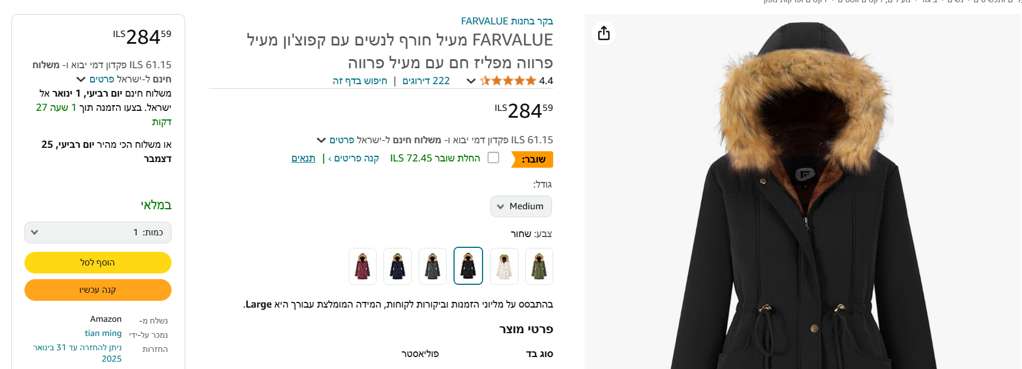Select the navy blue coat swatch

point(398,266)
